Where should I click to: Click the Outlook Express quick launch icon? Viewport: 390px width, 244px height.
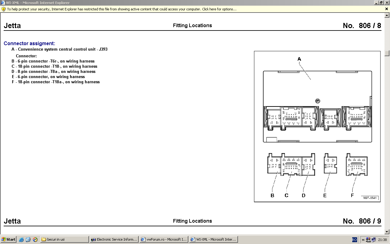(28, 240)
